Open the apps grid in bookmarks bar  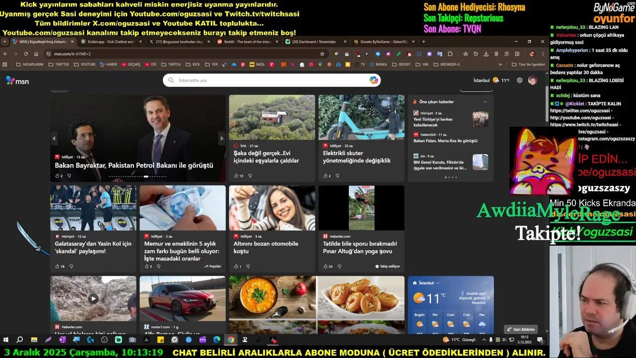pos(5,64)
